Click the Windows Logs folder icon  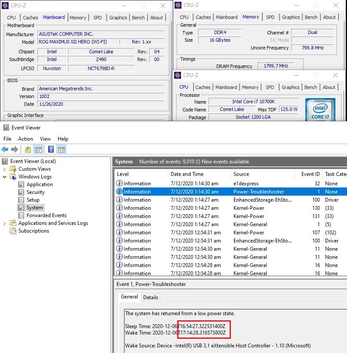tap(13, 176)
